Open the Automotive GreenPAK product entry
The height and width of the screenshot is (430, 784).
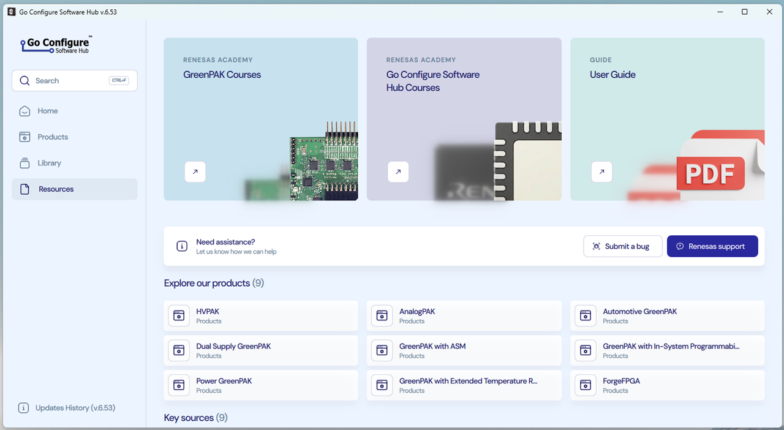[x=668, y=315]
